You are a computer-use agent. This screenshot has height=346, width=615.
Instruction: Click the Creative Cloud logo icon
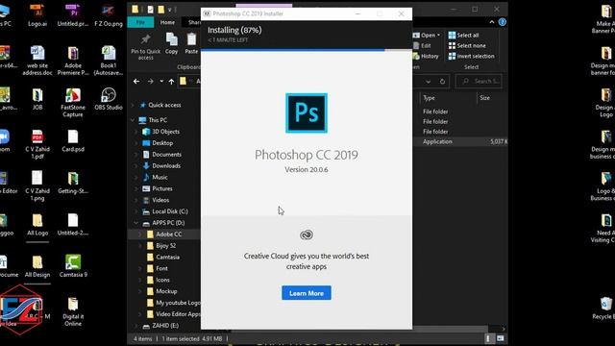coord(307,235)
